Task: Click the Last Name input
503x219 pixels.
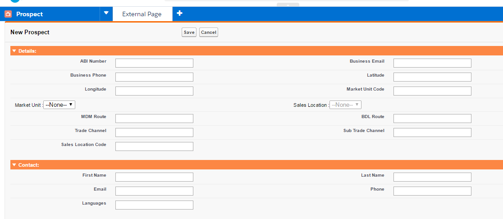Action: point(432,177)
